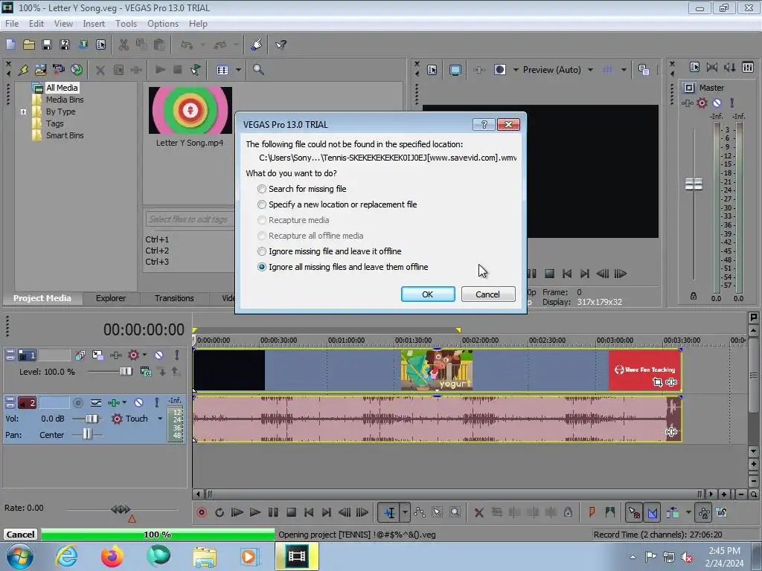The image size is (762, 571).
Task: Click the Copy Snapshot icon in preview toolbar
Action: (644, 70)
